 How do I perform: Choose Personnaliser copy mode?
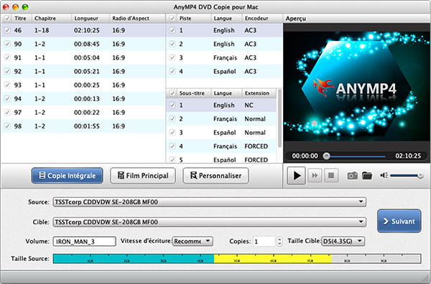215,176
